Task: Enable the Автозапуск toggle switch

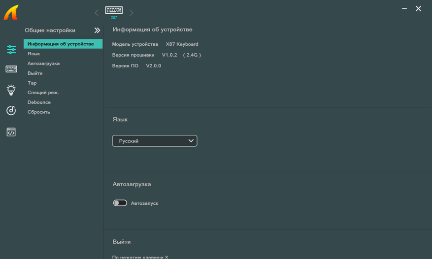Action: (x=120, y=203)
